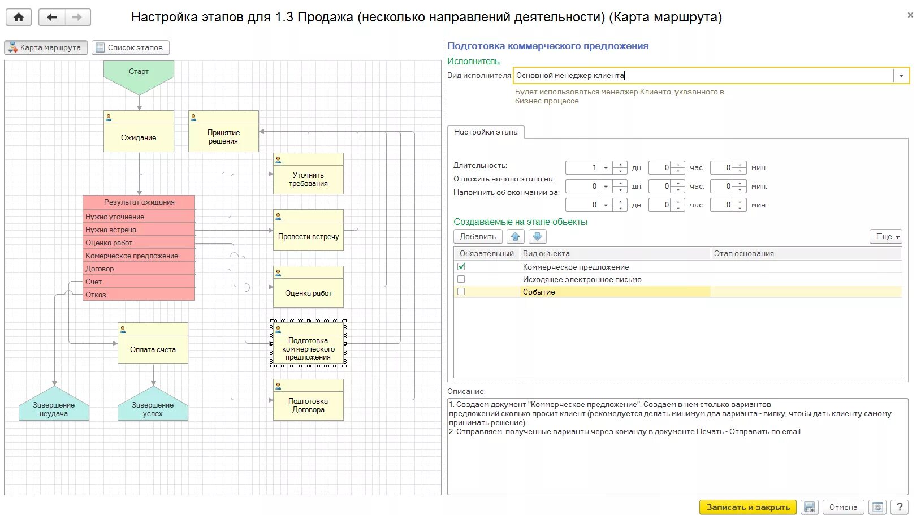Select the Договор condition row
The image size is (921, 515).
pos(139,269)
